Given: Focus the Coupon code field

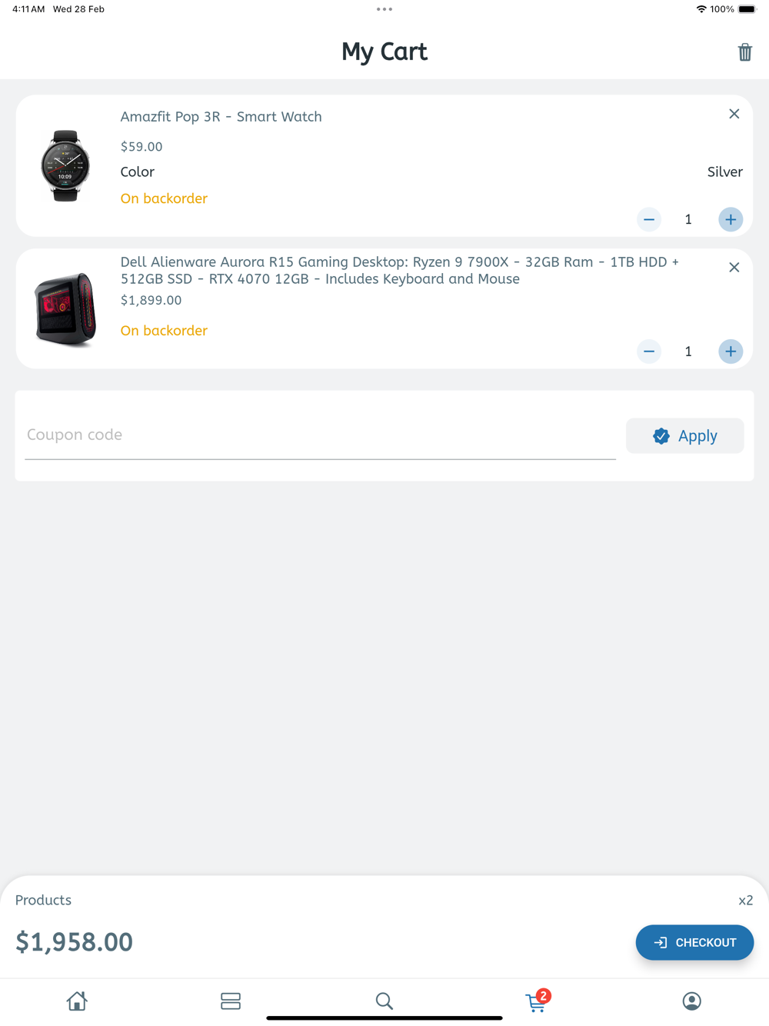Looking at the screenshot, I should 320,435.
